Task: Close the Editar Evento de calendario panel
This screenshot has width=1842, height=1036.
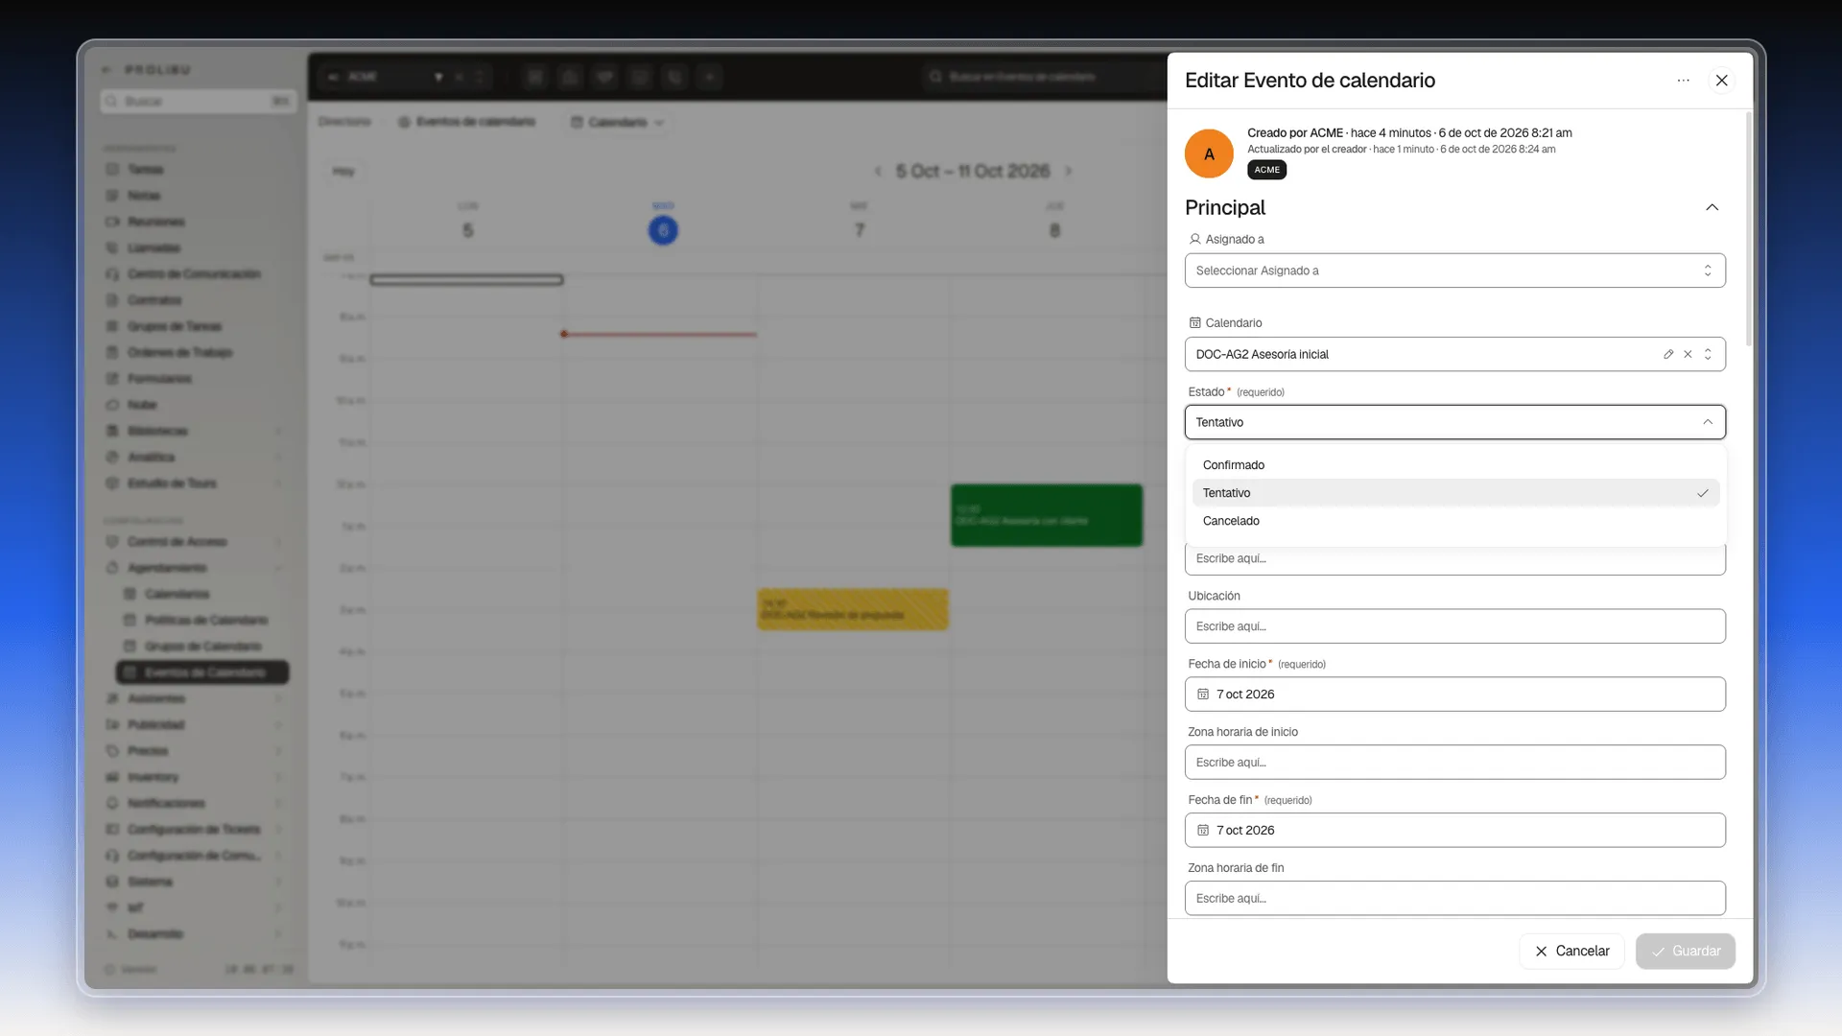Action: pos(1721,81)
